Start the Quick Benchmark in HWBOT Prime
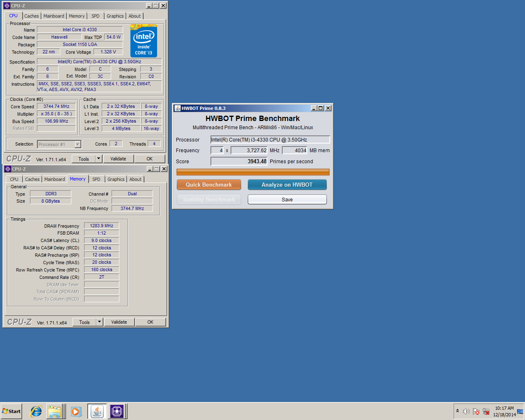Viewport: 525px width, 420px height. click(209, 185)
